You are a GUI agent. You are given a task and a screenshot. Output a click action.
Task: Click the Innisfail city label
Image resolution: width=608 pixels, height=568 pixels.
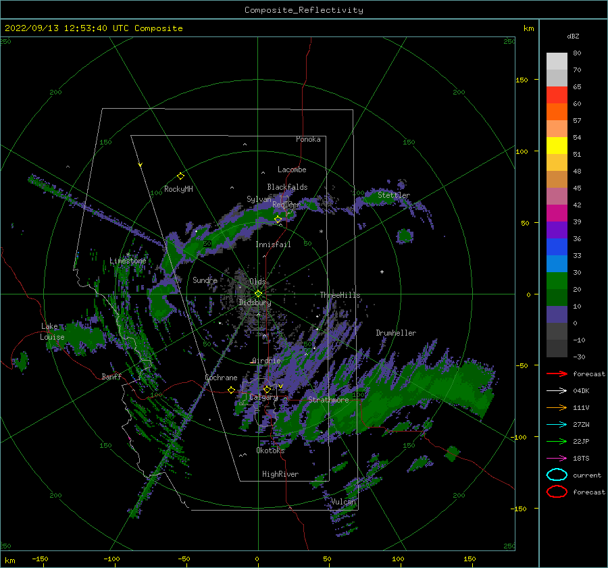[x=273, y=244]
